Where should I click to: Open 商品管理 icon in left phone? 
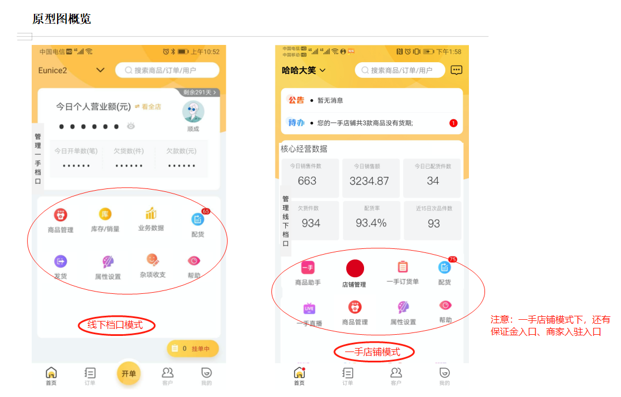(x=60, y=215)
